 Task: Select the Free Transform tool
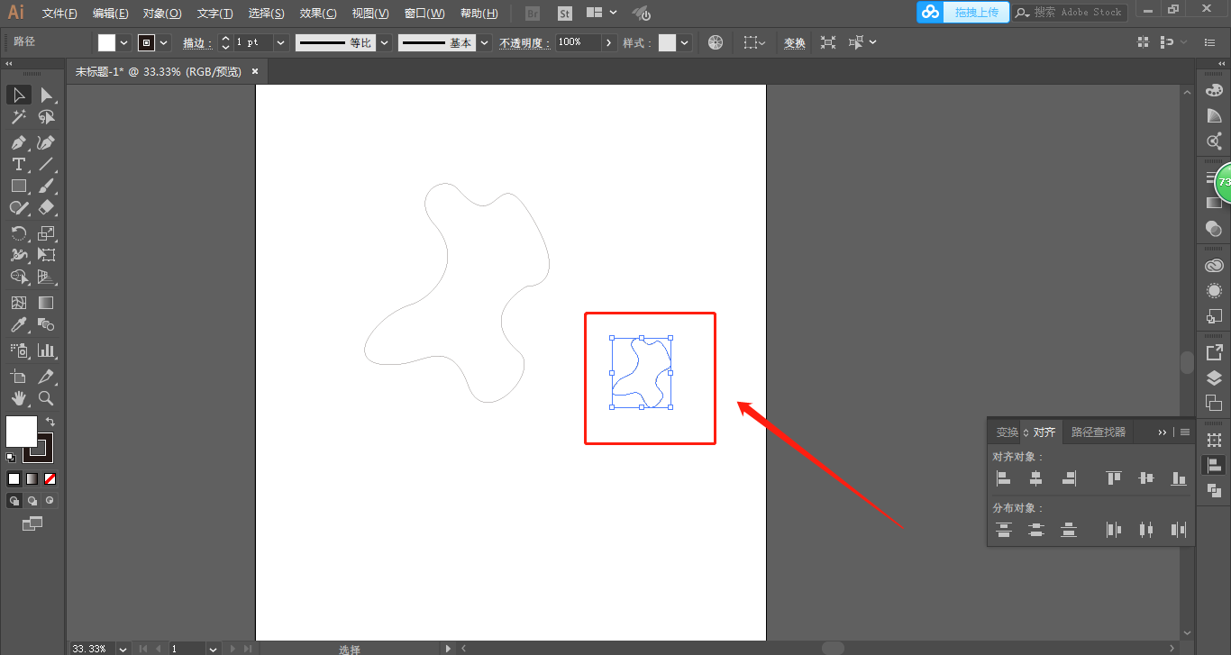(x=47, y=255)
